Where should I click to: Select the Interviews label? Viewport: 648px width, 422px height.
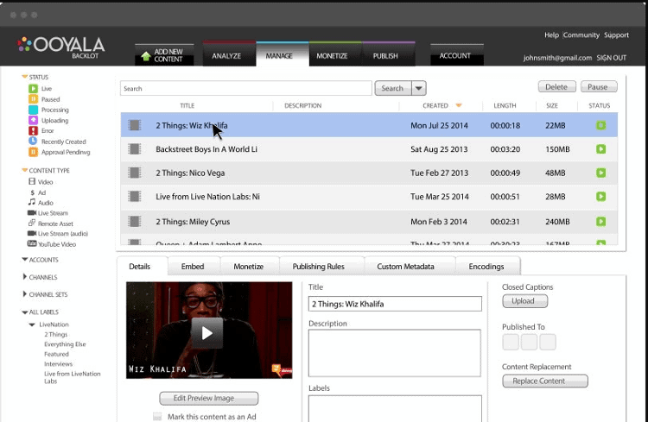(58, 364)
